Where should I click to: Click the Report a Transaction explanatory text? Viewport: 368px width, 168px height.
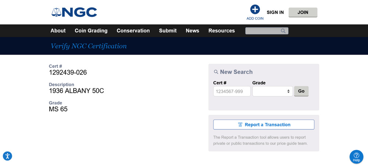(x=260, y=140)
